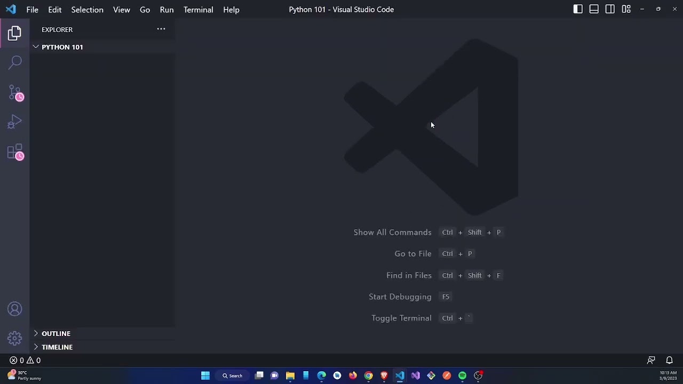
Task: Open Visual Studio (purple) from the taskbar
Action: pos(416,375)
